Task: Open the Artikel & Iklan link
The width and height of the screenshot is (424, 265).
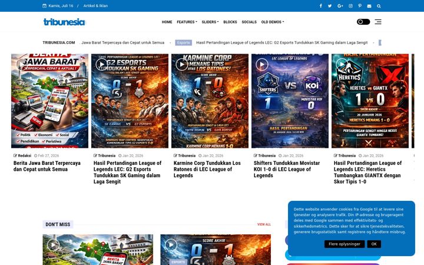Action: 95,6
